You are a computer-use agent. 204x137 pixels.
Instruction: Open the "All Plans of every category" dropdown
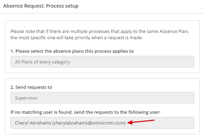[102, 62]
